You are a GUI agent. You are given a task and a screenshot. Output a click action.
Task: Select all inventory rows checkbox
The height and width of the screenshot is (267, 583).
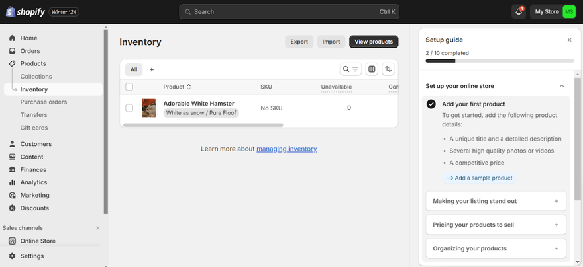click(x=129, y=87)
